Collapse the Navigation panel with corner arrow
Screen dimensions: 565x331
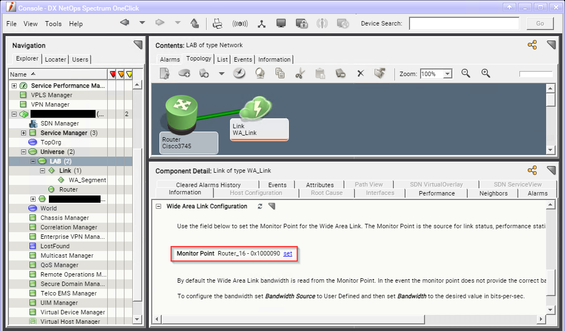click(138, 44)
